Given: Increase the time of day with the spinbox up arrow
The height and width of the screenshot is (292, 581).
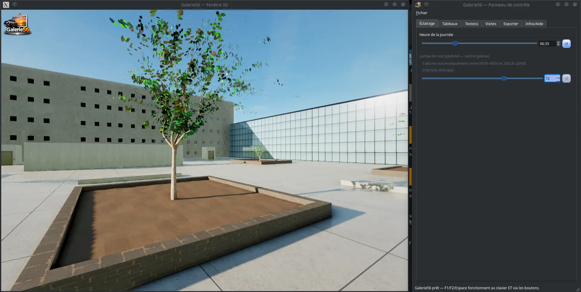Looking at the screenshot, I should click(x=558, y=42).
